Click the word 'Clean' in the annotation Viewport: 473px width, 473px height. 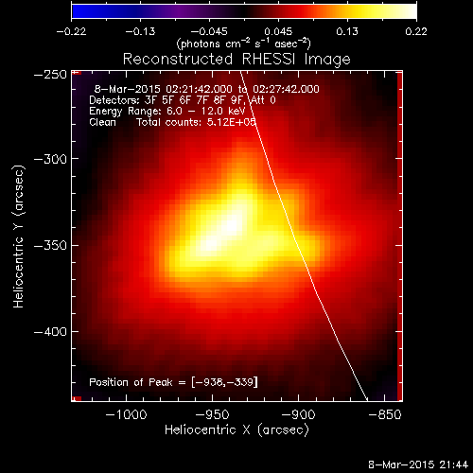(x=102, y=122)
